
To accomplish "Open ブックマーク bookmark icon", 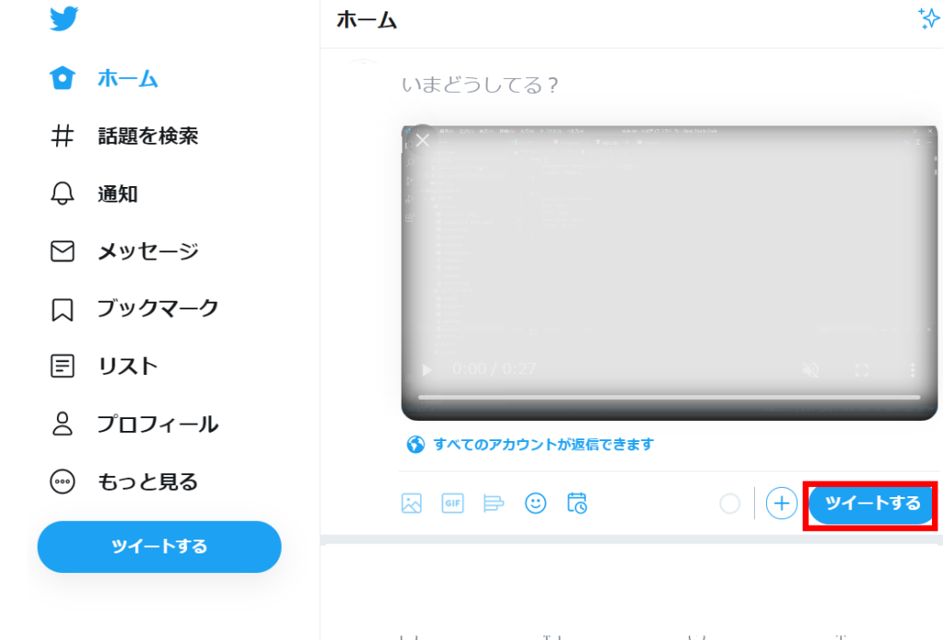I will (x=62, y=309).
